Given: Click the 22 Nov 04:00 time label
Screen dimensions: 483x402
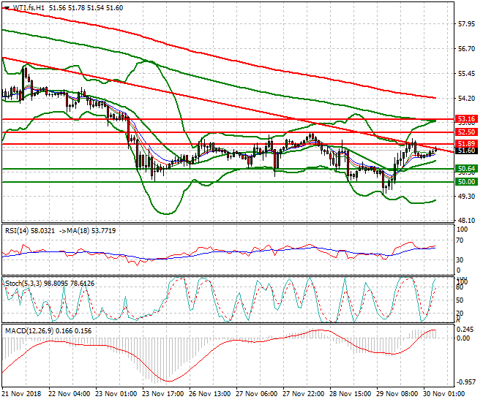Looking at the screenshot, I should [x=70, y=394].
